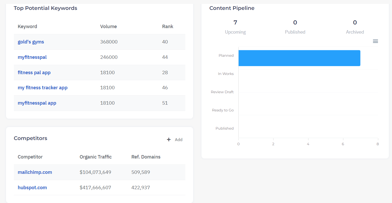
Task: Click ref domains value 509,589
Action: click(x=141, y=172)
